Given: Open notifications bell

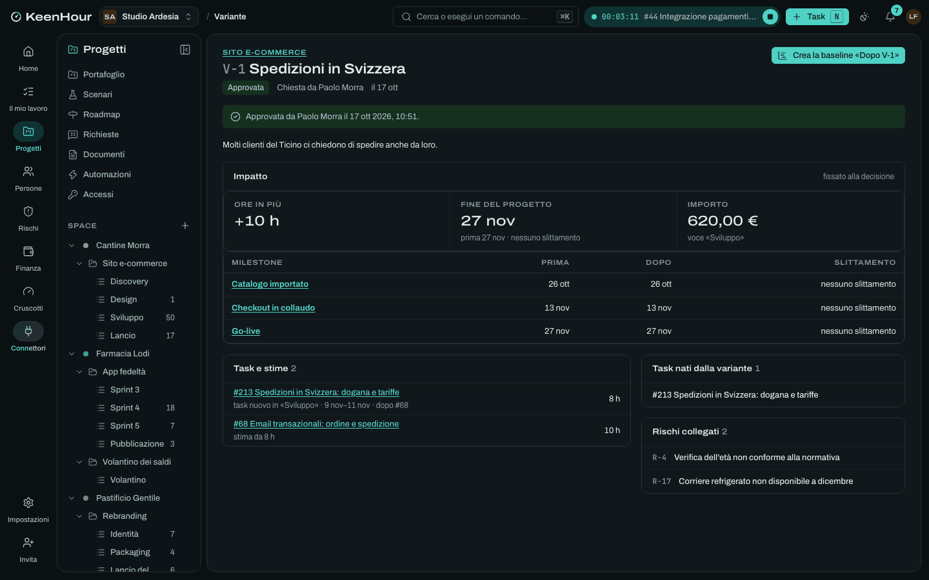Looking at the screenshot, I should click(x=890, y=17).
